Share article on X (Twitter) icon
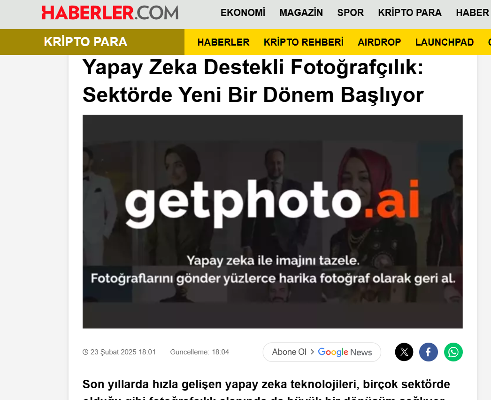The image size is (491, 400). [404, 352]
